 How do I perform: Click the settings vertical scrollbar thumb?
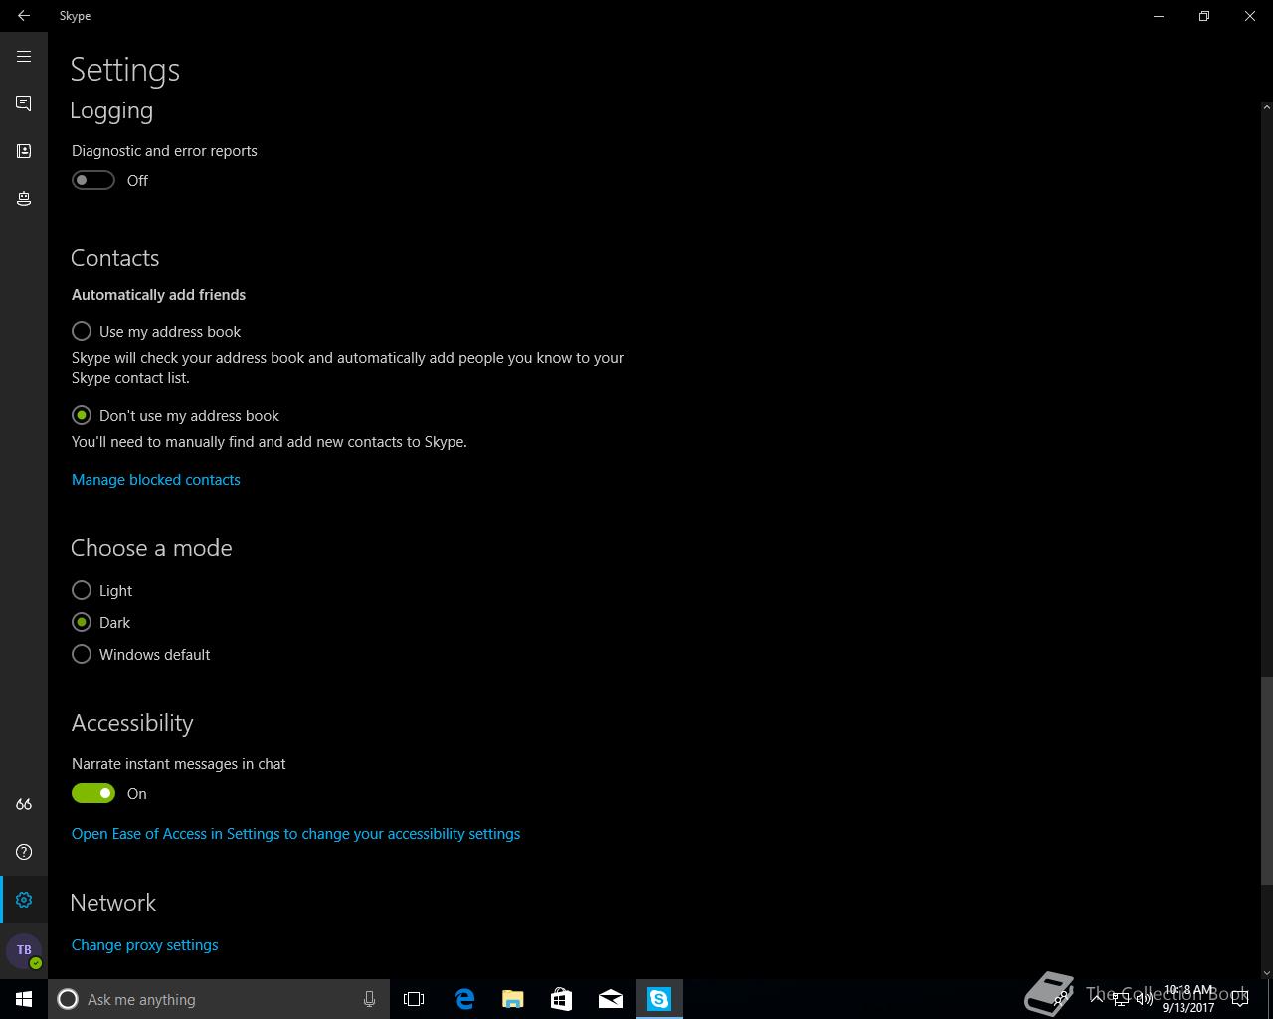coord(1266,779)
